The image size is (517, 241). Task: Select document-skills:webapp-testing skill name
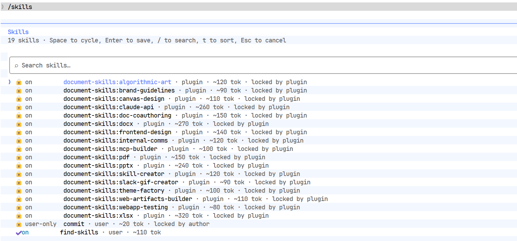[x=116, y=207]
